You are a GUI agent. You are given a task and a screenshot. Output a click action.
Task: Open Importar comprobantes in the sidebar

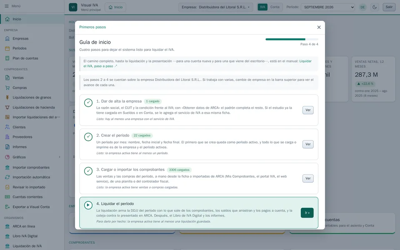[x=32, y=167]
